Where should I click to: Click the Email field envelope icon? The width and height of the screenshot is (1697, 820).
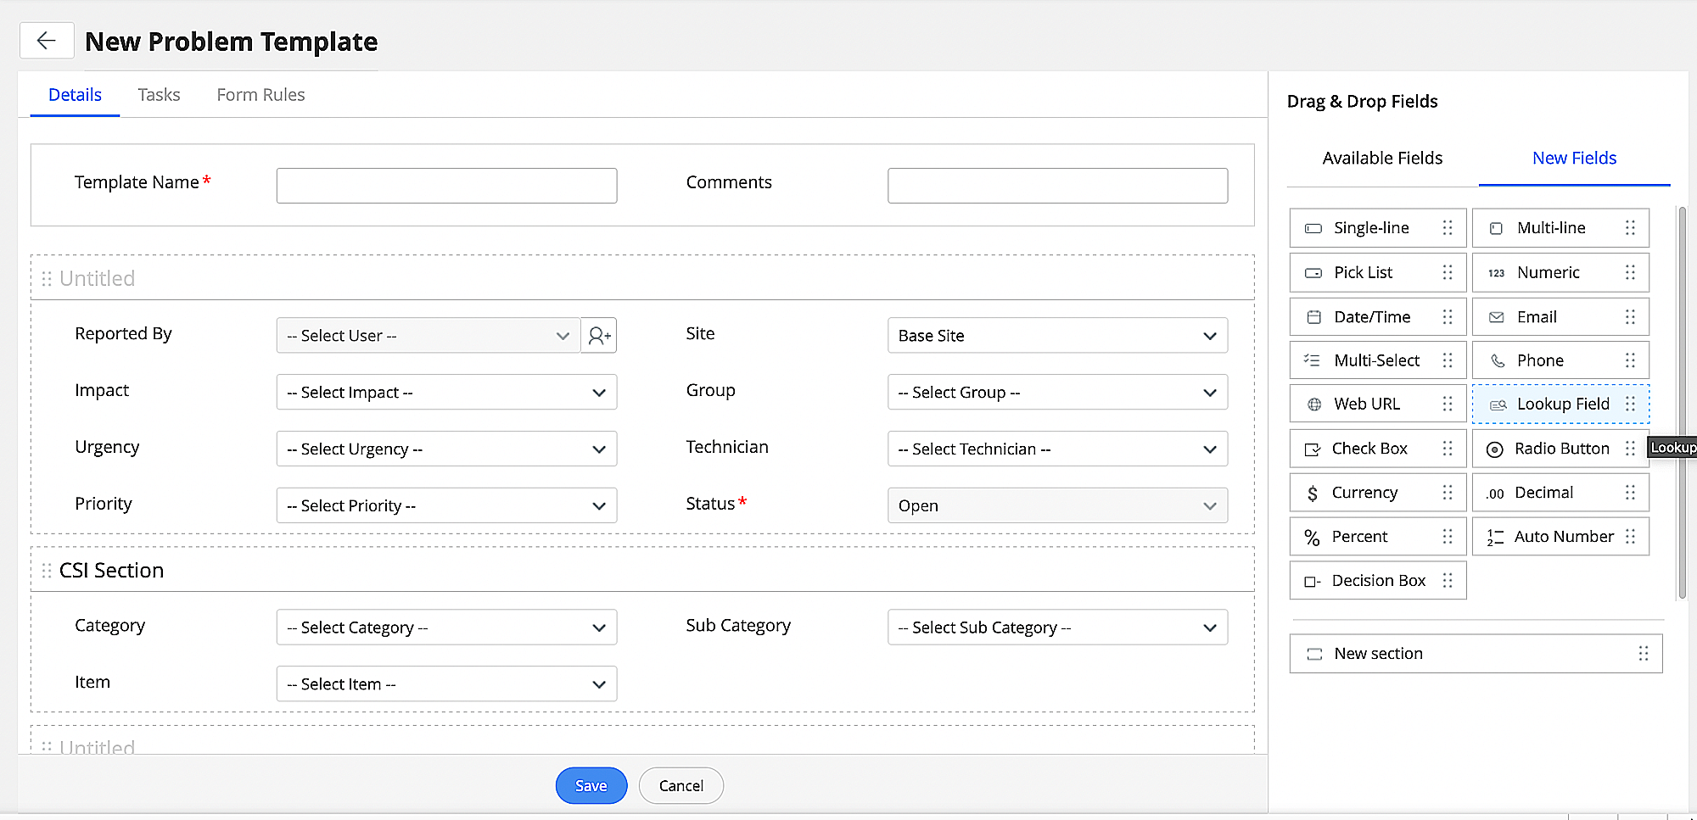point(1497,317)
